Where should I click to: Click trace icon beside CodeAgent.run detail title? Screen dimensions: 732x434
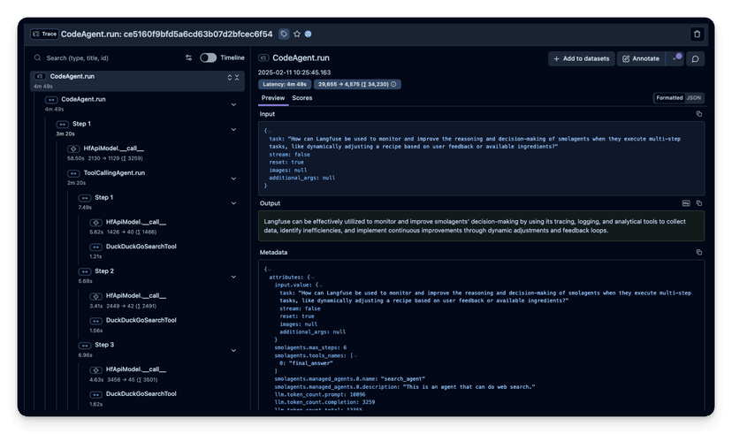tap(263, 57)
